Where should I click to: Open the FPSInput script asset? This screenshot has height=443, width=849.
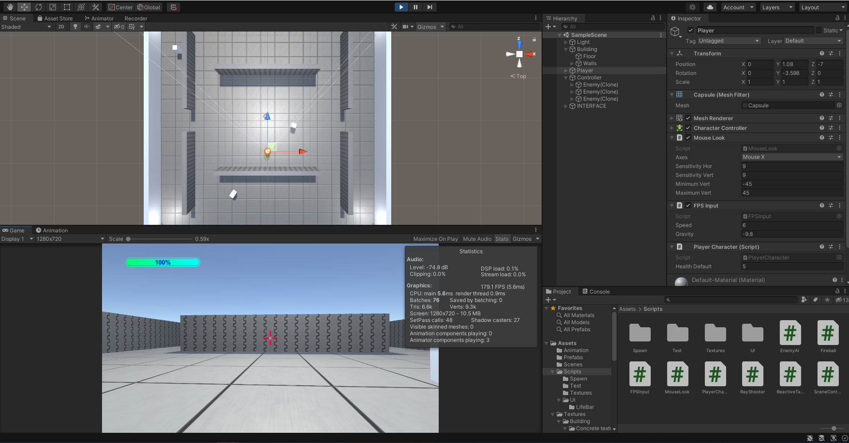[x=640, y=377]
